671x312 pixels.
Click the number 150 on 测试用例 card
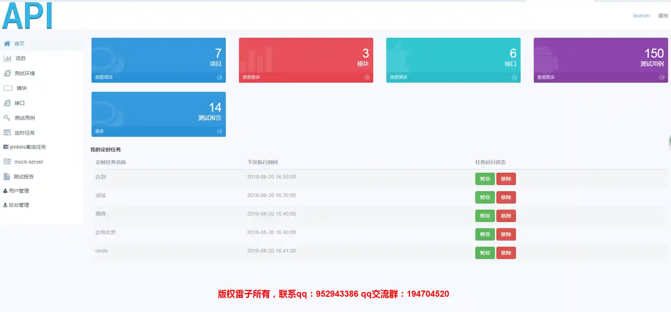tap(654, 53)
